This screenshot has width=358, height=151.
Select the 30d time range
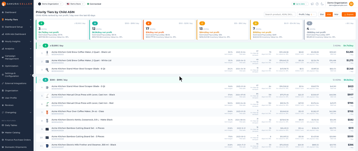point(322,14)
